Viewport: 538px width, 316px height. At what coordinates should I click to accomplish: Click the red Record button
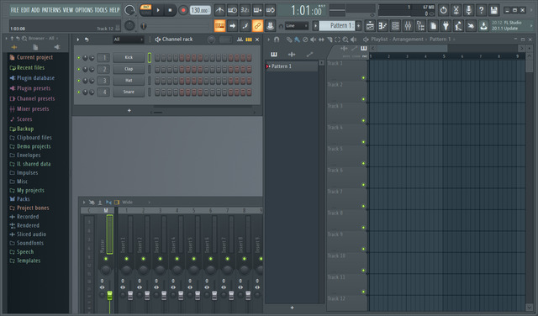183,10
